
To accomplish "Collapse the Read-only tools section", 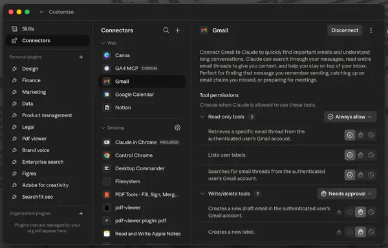I will coord(202,117).
